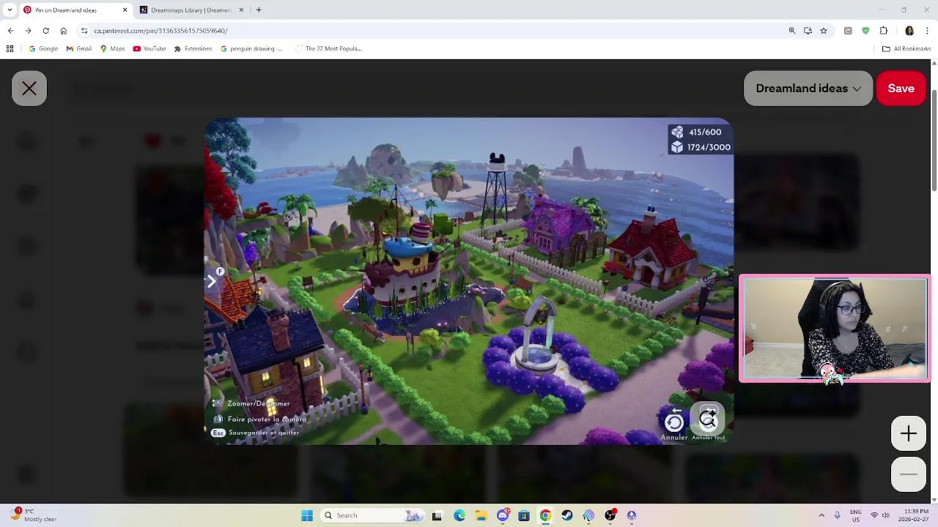
Task: Open the Dreamland ideas board dropdown
Action: [808, 89]
